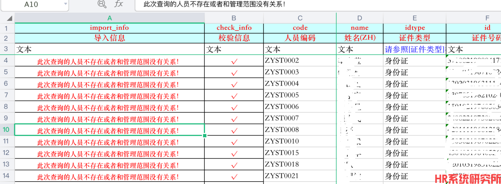Click the 身份证 cell in ZYST0010 row

414,141
